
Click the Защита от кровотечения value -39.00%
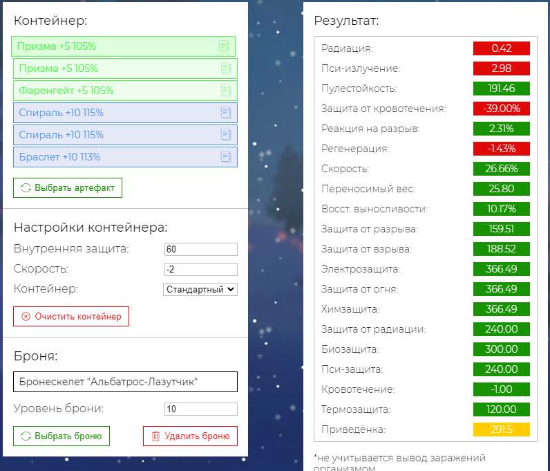(501, 109)
